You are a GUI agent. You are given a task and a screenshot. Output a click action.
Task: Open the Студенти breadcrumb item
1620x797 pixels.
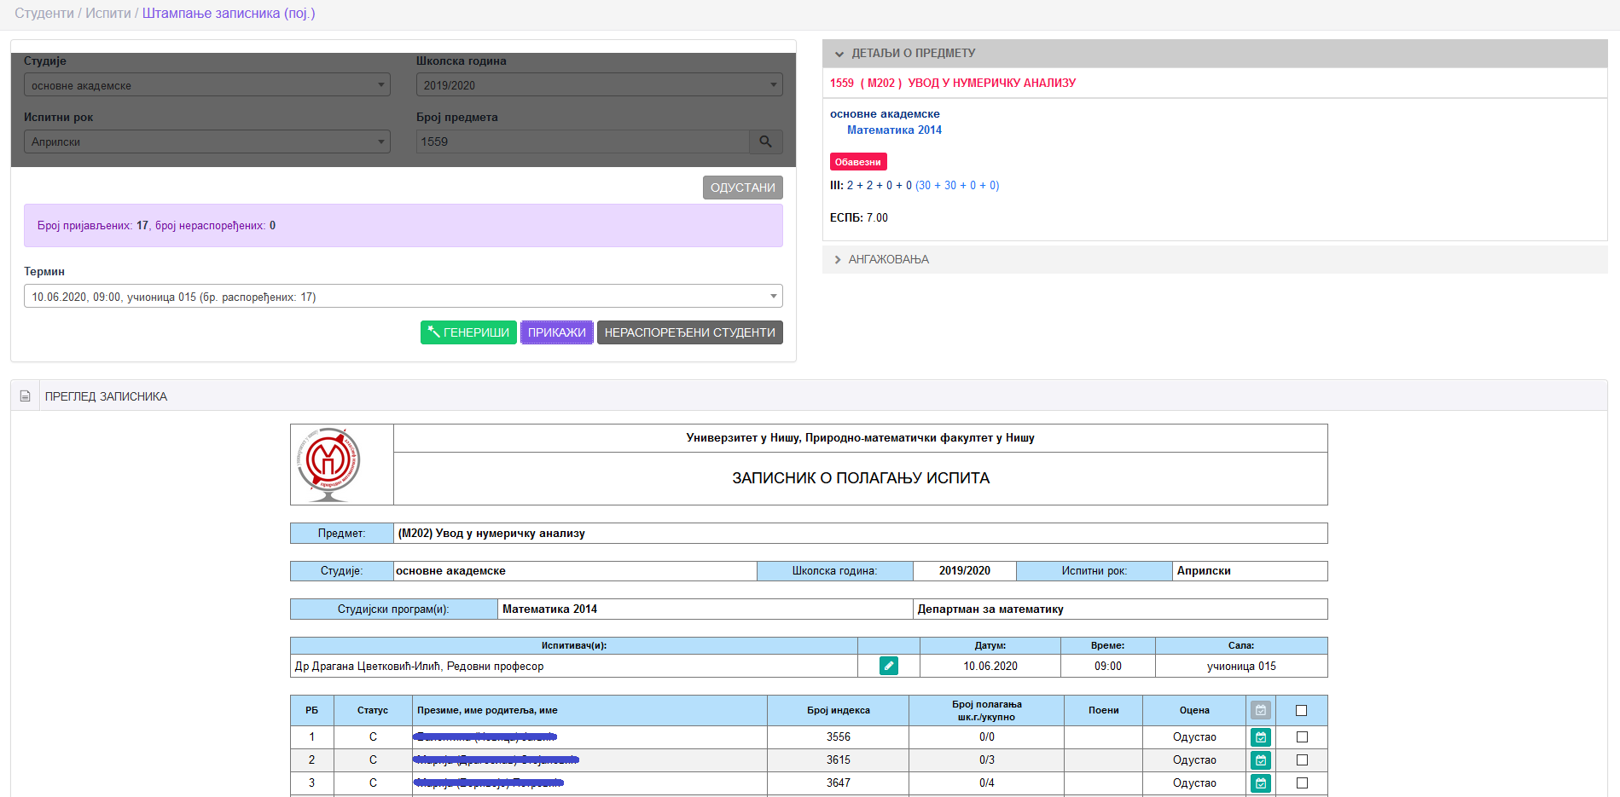(x=44, y=14)
